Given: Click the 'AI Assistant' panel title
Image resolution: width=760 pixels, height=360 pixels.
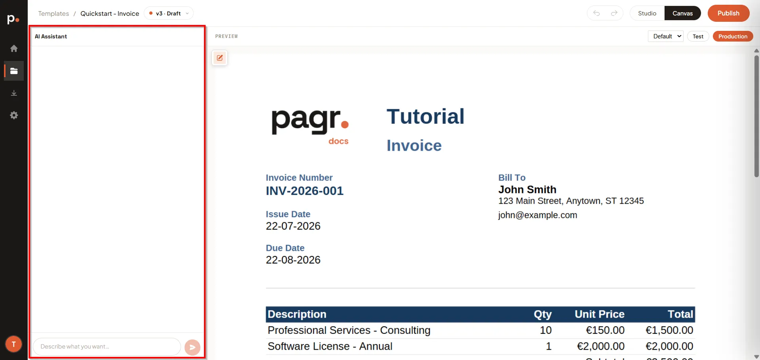Looking at the screenshot, I should tap(51, 36).
